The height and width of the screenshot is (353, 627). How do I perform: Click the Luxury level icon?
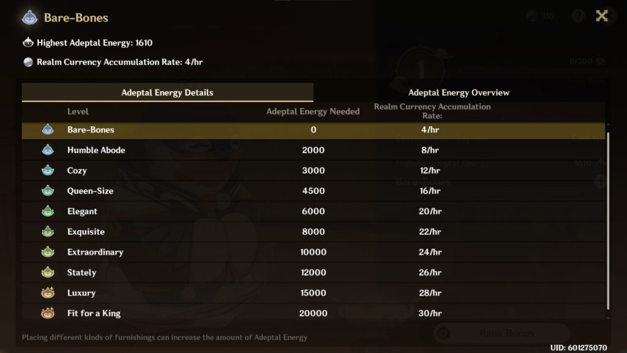[x=48, y=293]
